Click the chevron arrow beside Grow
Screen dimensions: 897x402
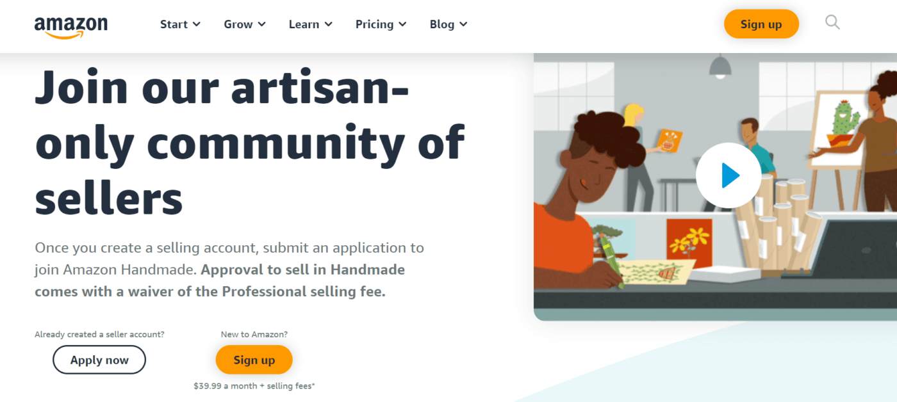click(261, 24)
